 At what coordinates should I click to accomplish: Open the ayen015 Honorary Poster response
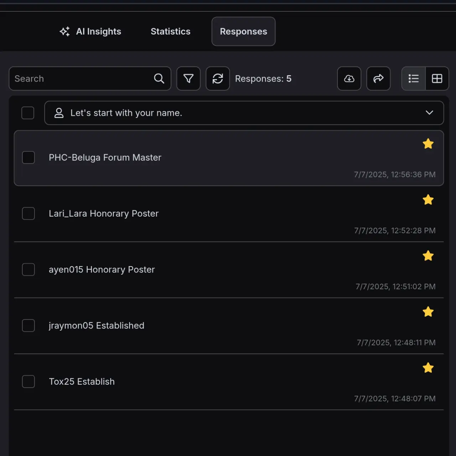229,270
